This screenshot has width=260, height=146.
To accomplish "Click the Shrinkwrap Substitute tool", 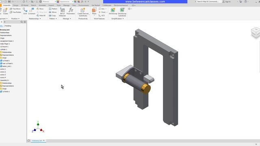I will [122, 12].
